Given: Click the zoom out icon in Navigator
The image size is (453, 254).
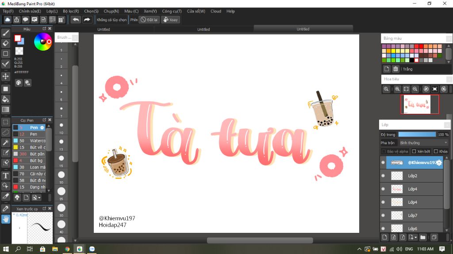Looking at the screenshot, I should click(415, 89).
